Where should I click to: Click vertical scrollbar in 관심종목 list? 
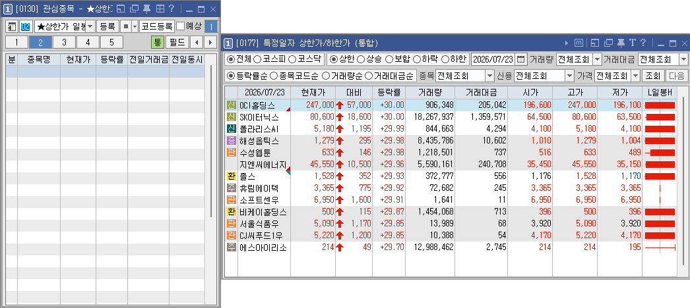click(x=211, y=140)
